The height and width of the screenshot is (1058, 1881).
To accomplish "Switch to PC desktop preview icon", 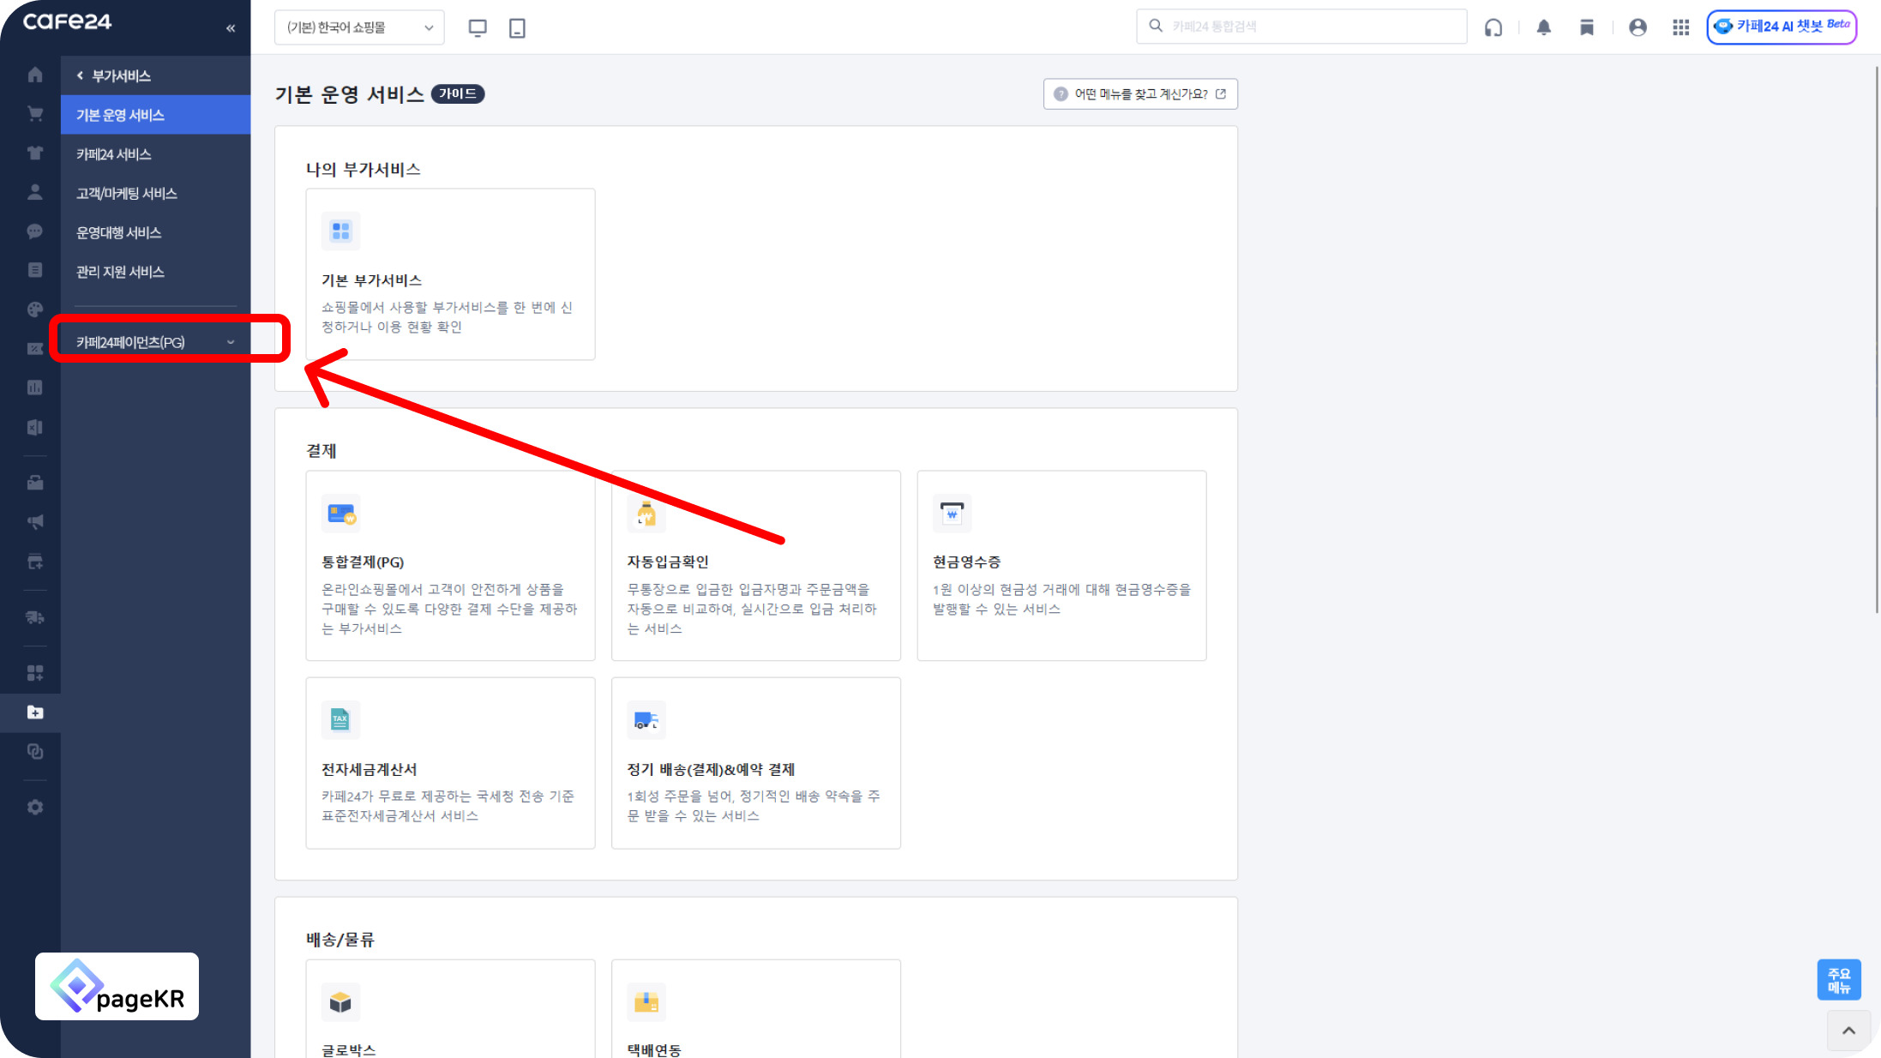I will click(478, 27).
